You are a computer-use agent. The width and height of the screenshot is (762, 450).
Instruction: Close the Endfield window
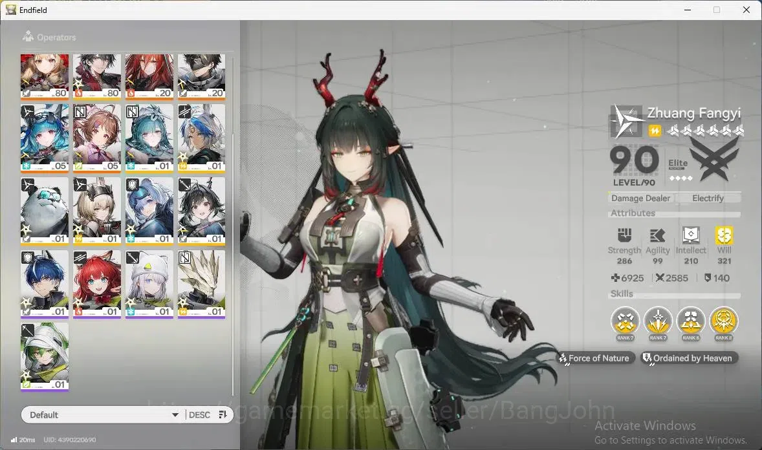click(746, 10)
